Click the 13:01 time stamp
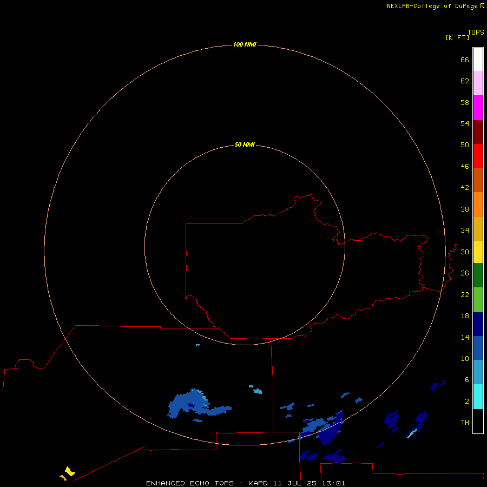 pyautogui.click(x=333, y=483)
